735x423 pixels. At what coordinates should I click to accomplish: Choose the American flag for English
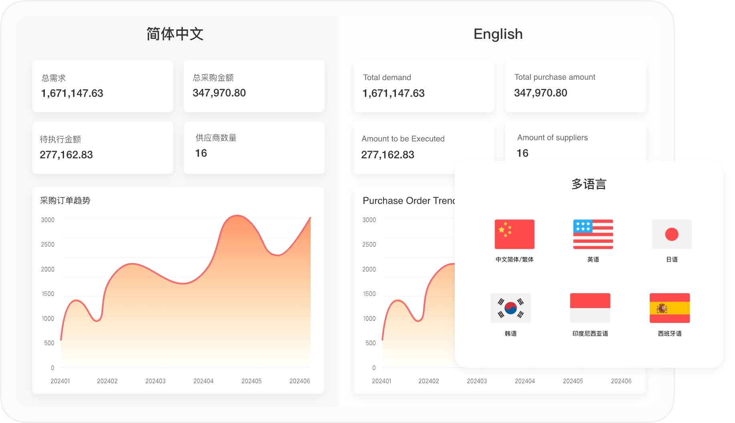(x=593, y=234)
